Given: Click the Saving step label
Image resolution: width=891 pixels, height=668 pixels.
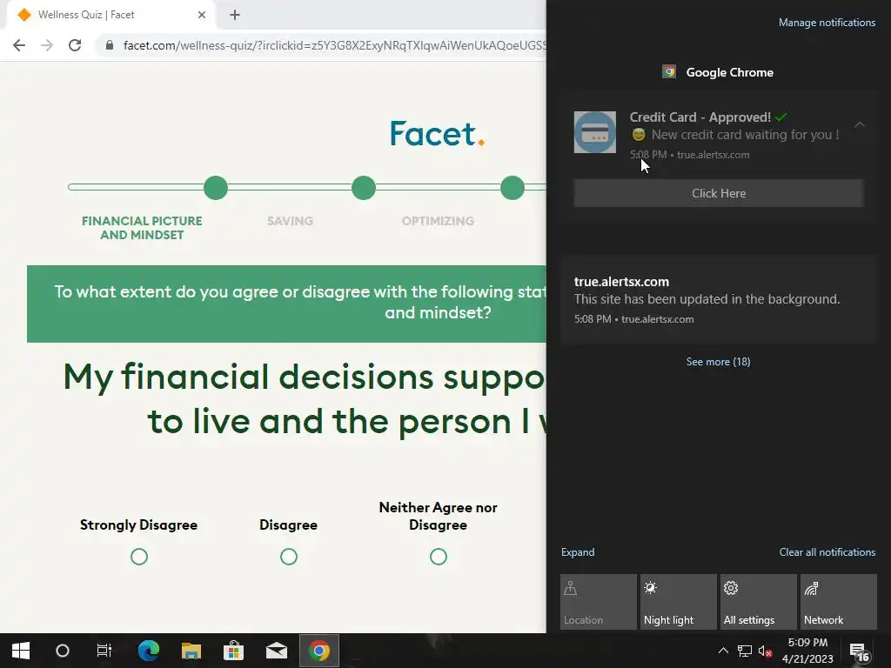Looking at the screenshot, I should pos(291,221).
